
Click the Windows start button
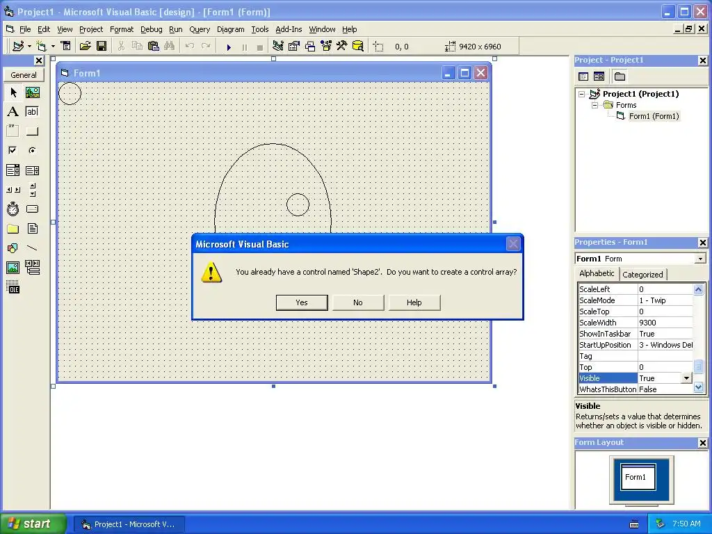click(33, 524)
